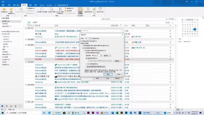
Task: Open Calendar via bottom navigation icon
Action: (7, 106)
